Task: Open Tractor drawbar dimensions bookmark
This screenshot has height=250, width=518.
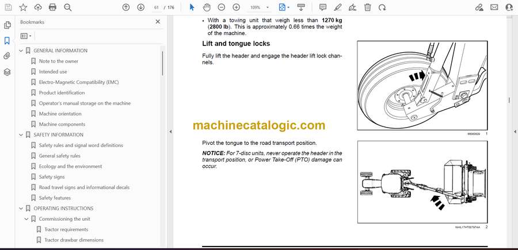Action: coord(74,240)
